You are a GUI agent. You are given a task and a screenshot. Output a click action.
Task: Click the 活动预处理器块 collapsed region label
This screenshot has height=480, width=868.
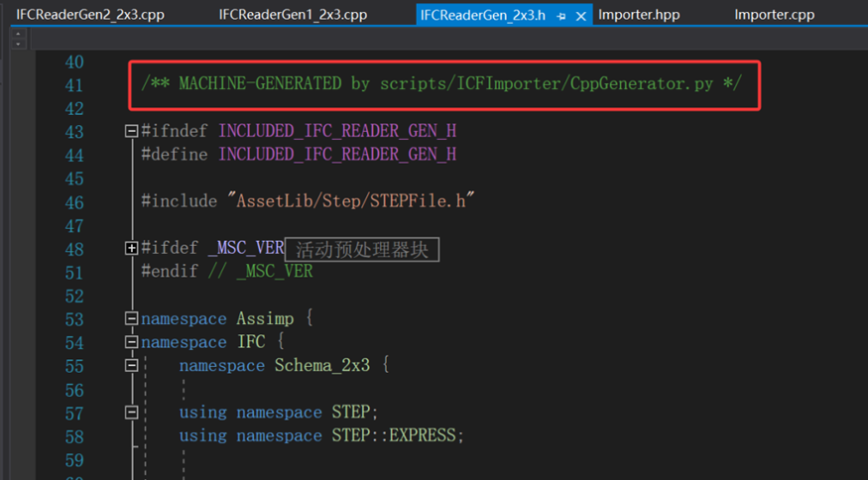(x=362, y=250)
